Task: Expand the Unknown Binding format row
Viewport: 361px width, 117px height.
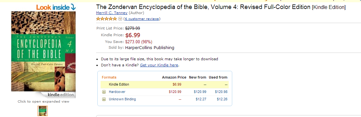Action: [x=104, y=99]
